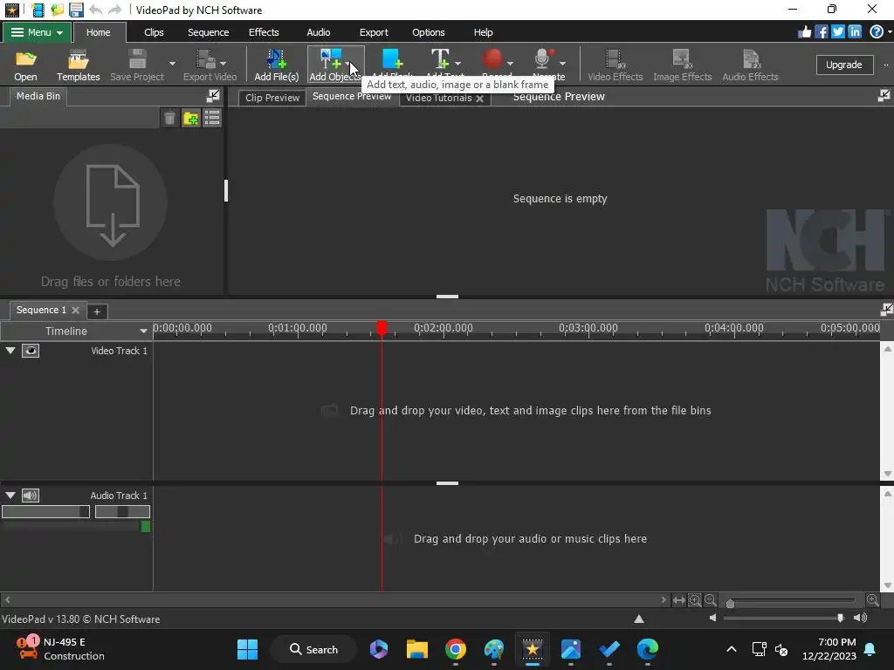
Task: Click the Open project folder icon
Action: point(25,58)
